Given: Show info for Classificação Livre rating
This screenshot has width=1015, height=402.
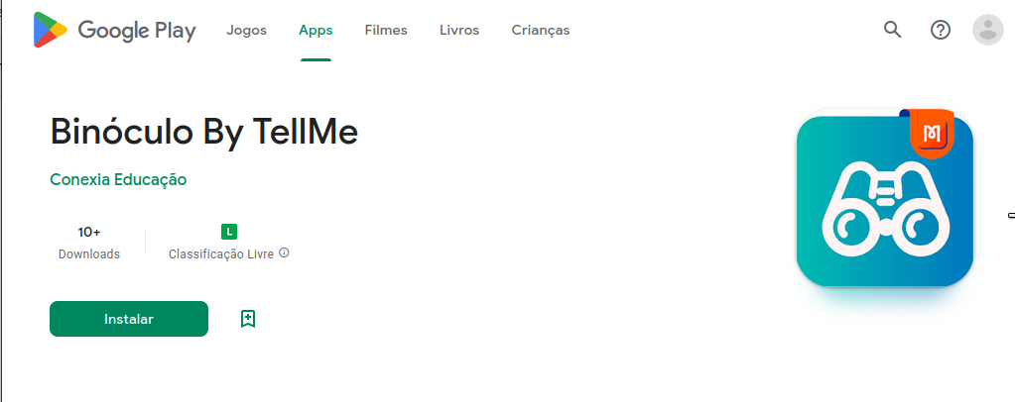Looking at the screenshot, I should pyautogui.click(x=284, y=252).
